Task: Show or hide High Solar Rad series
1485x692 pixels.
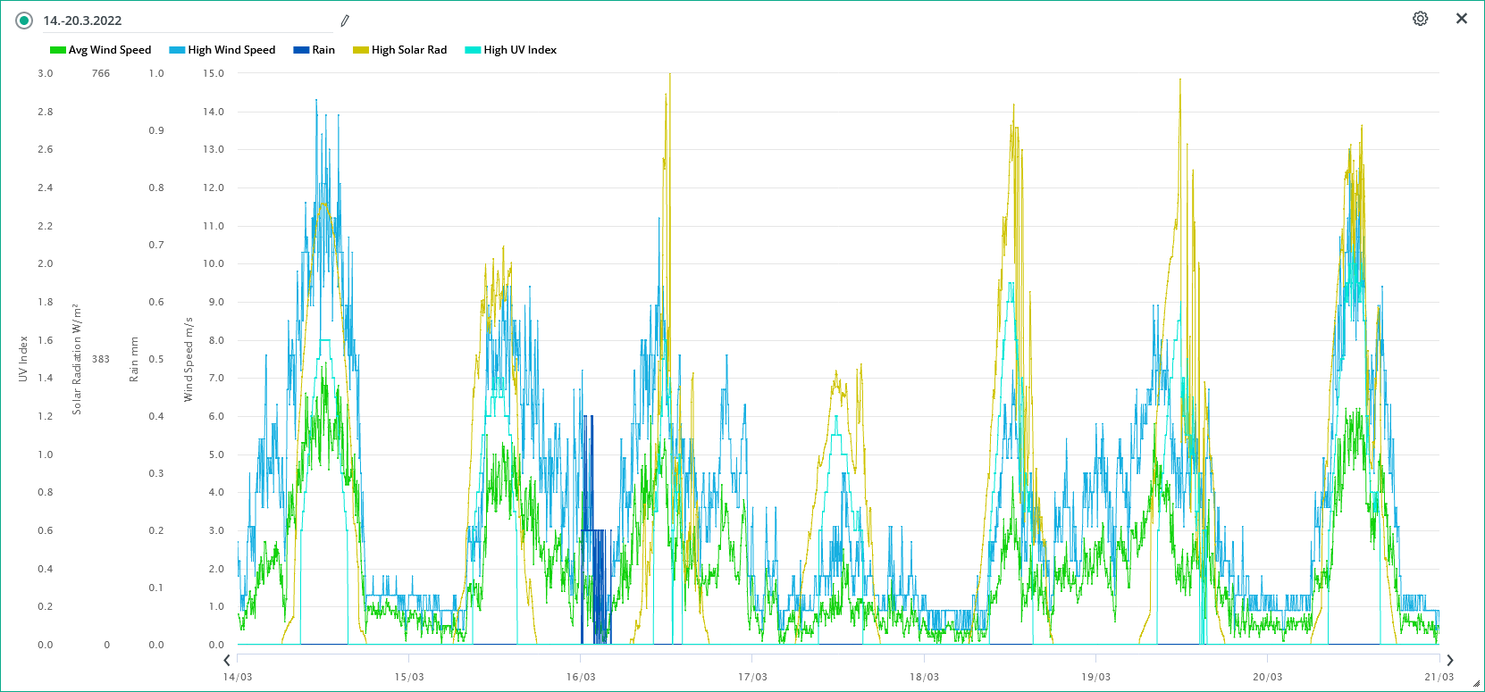Action: click(x=409, y=50)
